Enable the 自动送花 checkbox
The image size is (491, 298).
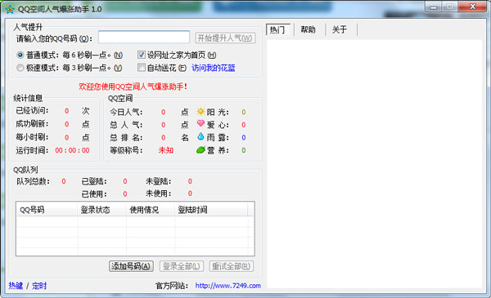(142, 68)
